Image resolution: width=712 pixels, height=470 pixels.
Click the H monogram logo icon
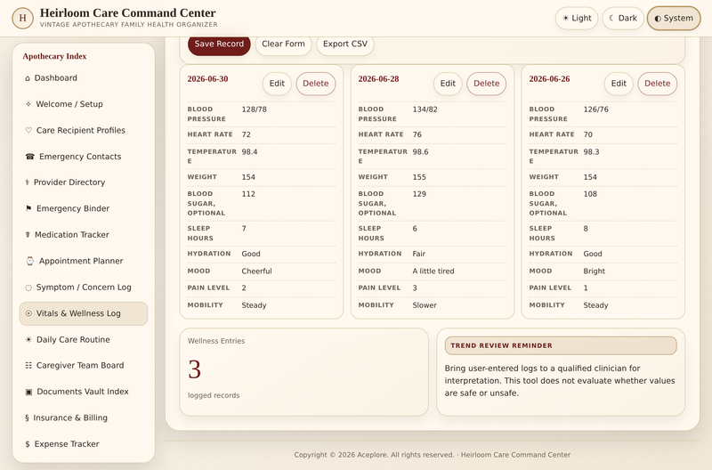point(22,18)
